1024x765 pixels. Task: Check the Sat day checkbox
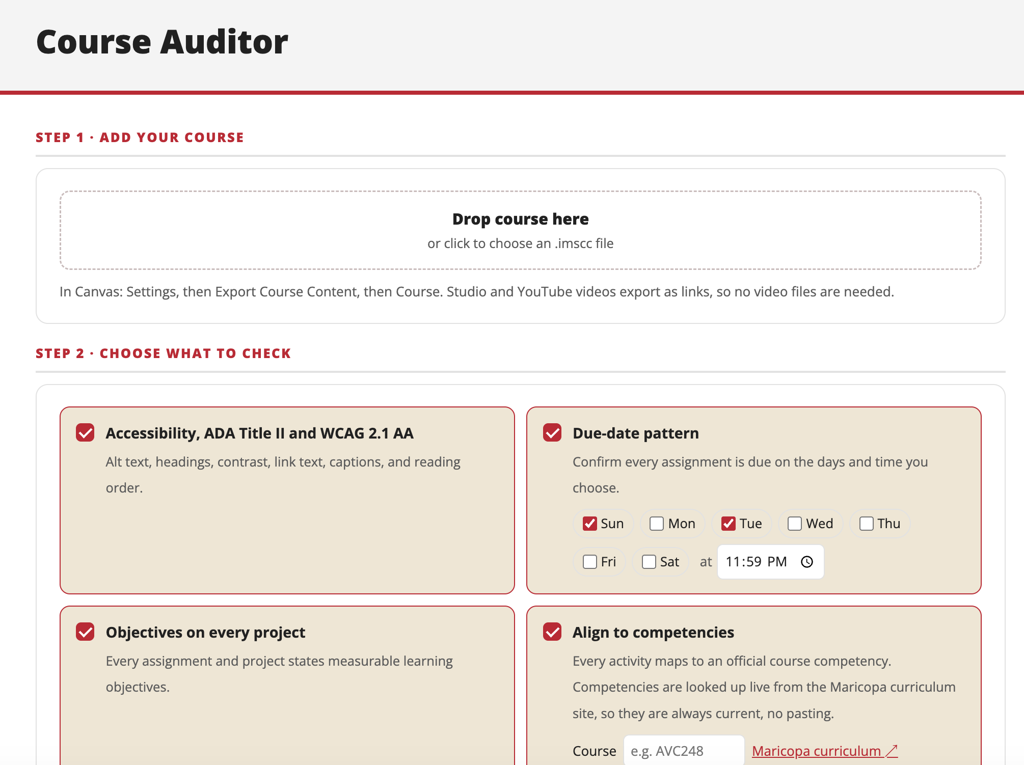(649, 562)
